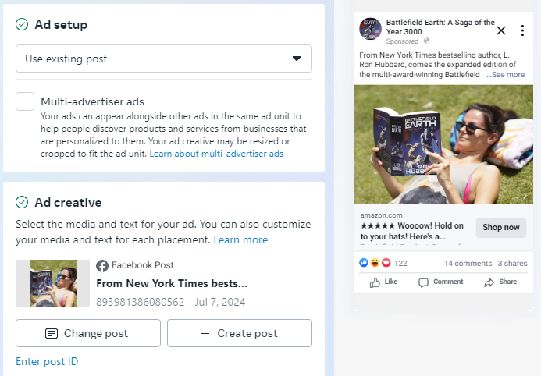The width and height of the screenshot is (541, 376).
Task: Click the Learn more link in Ad creative
Action: click(240, 239)
